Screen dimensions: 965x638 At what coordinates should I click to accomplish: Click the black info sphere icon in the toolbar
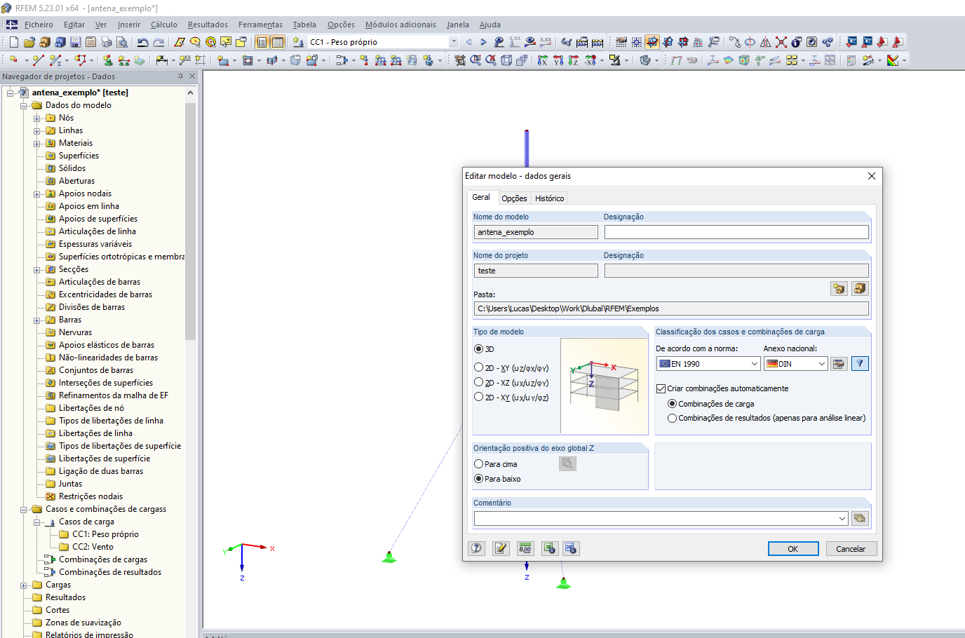click(797, 42)
